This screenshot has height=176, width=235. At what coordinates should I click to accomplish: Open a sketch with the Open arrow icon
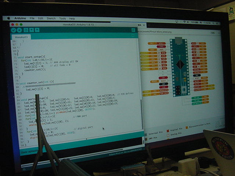(32, 30)
